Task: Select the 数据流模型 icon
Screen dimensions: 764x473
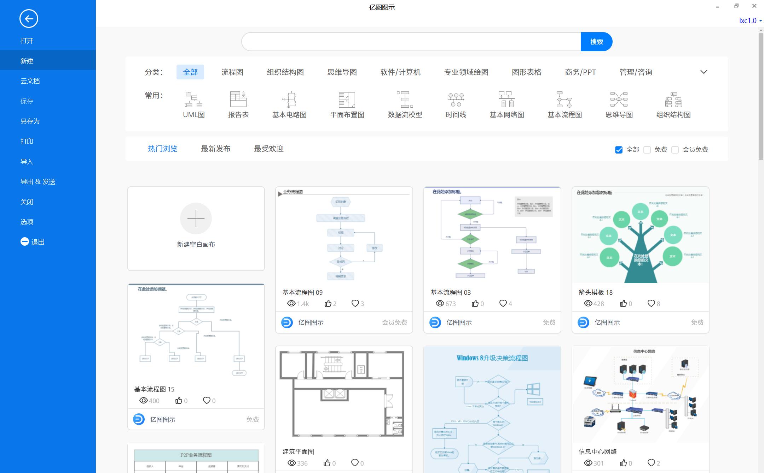Action: [405, 103]
